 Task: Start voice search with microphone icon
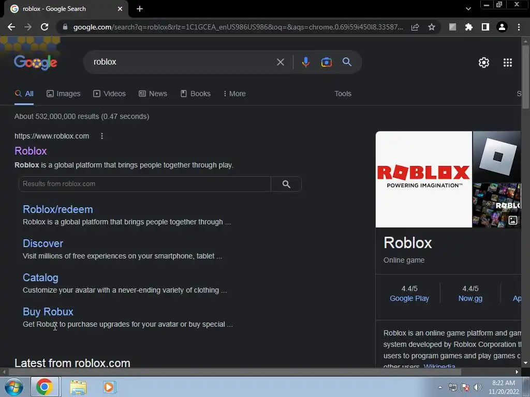[305, 62]
